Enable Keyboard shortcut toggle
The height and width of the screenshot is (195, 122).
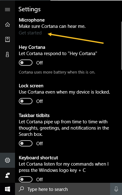[x=26, y=179]
